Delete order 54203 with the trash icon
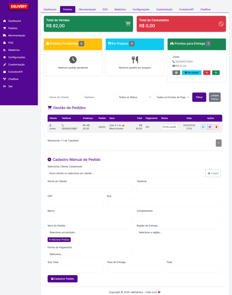Image resolution: width=232 pixels, height=295 pixels. point(216,127)
